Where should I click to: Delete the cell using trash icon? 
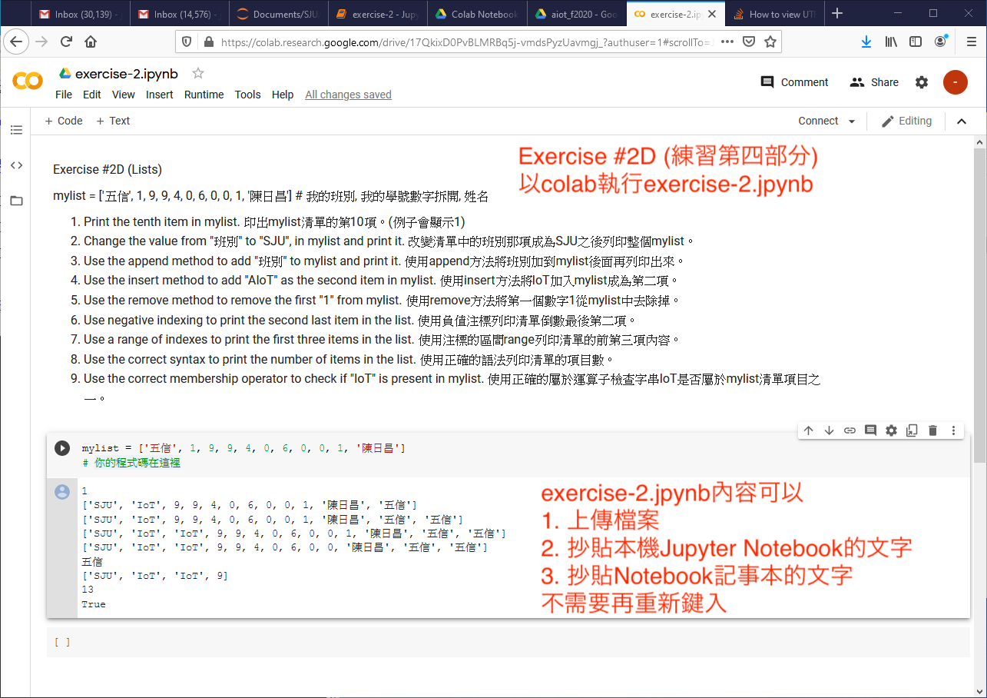pos(932,430)
